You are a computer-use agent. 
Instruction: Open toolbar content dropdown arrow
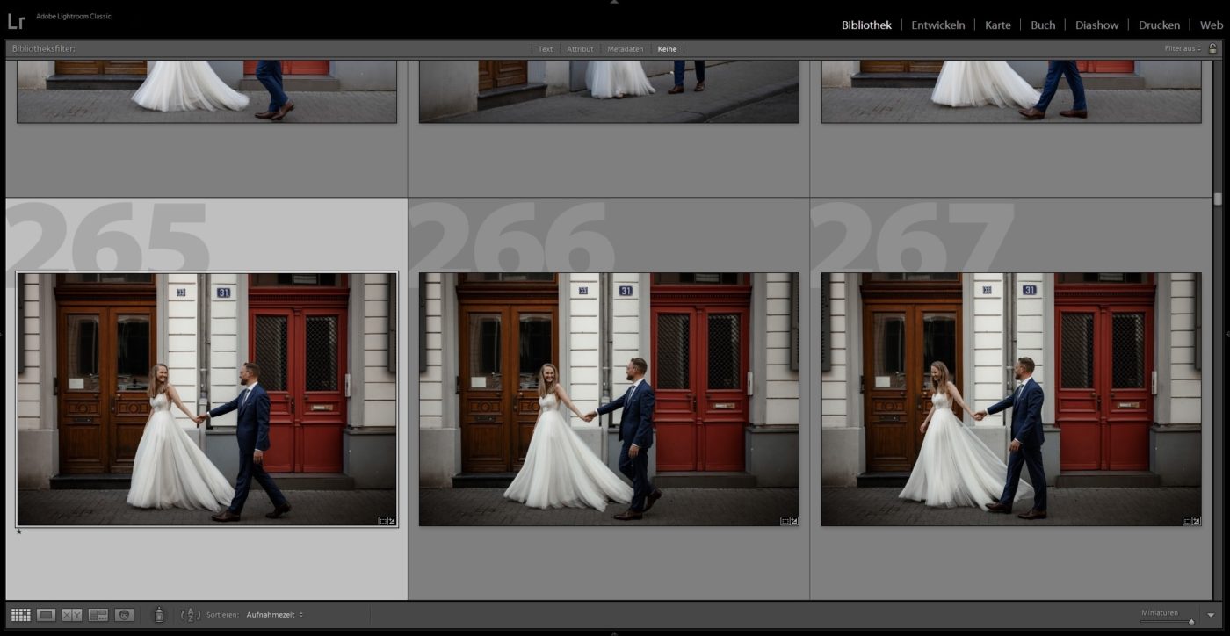click(x=1212, y=615)
